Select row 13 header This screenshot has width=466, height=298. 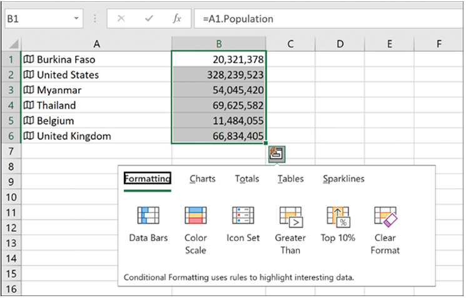(x=11, y=243)
